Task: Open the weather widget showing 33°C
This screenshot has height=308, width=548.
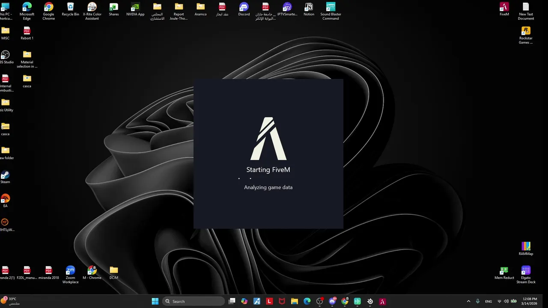Action: pyautogui.click(x=10, y=301)
